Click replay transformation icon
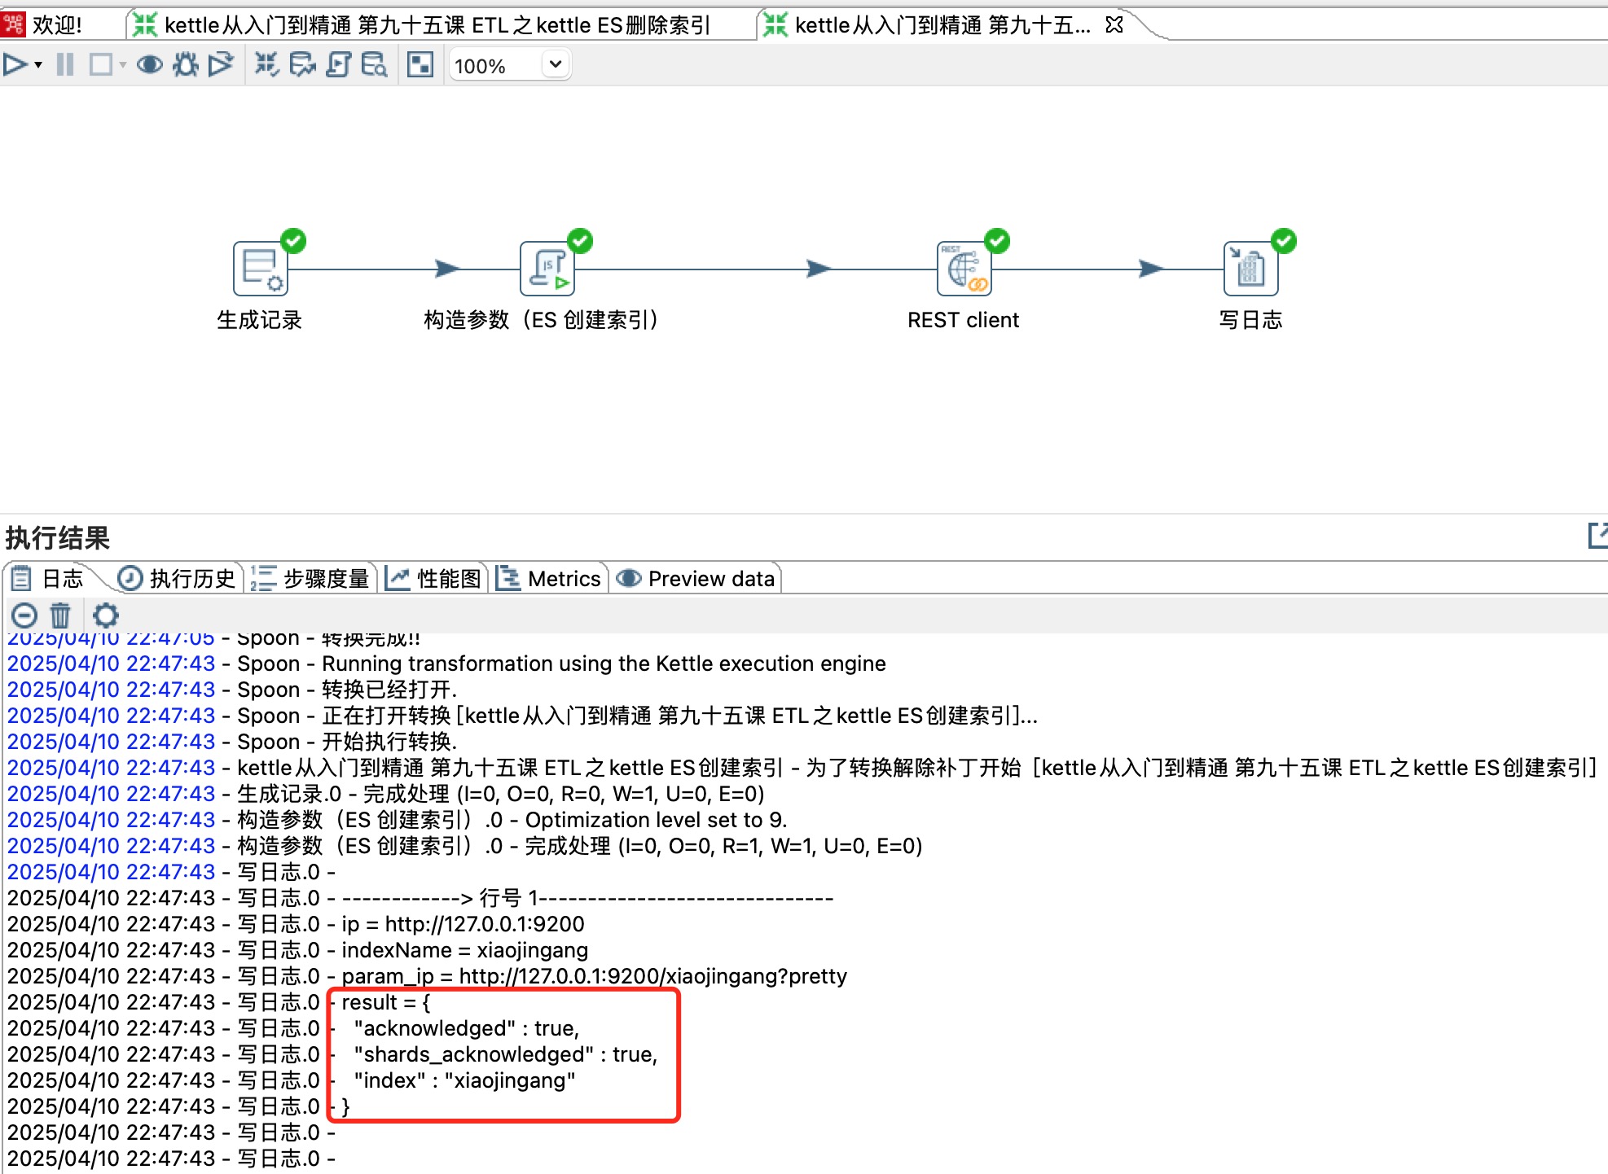The height and width of the screenshot is (1174, 1608). 220,64
